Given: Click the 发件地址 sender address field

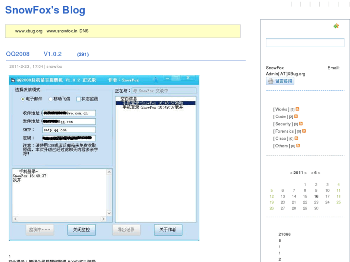Looking at the screenshot, I should click(69, 122).
